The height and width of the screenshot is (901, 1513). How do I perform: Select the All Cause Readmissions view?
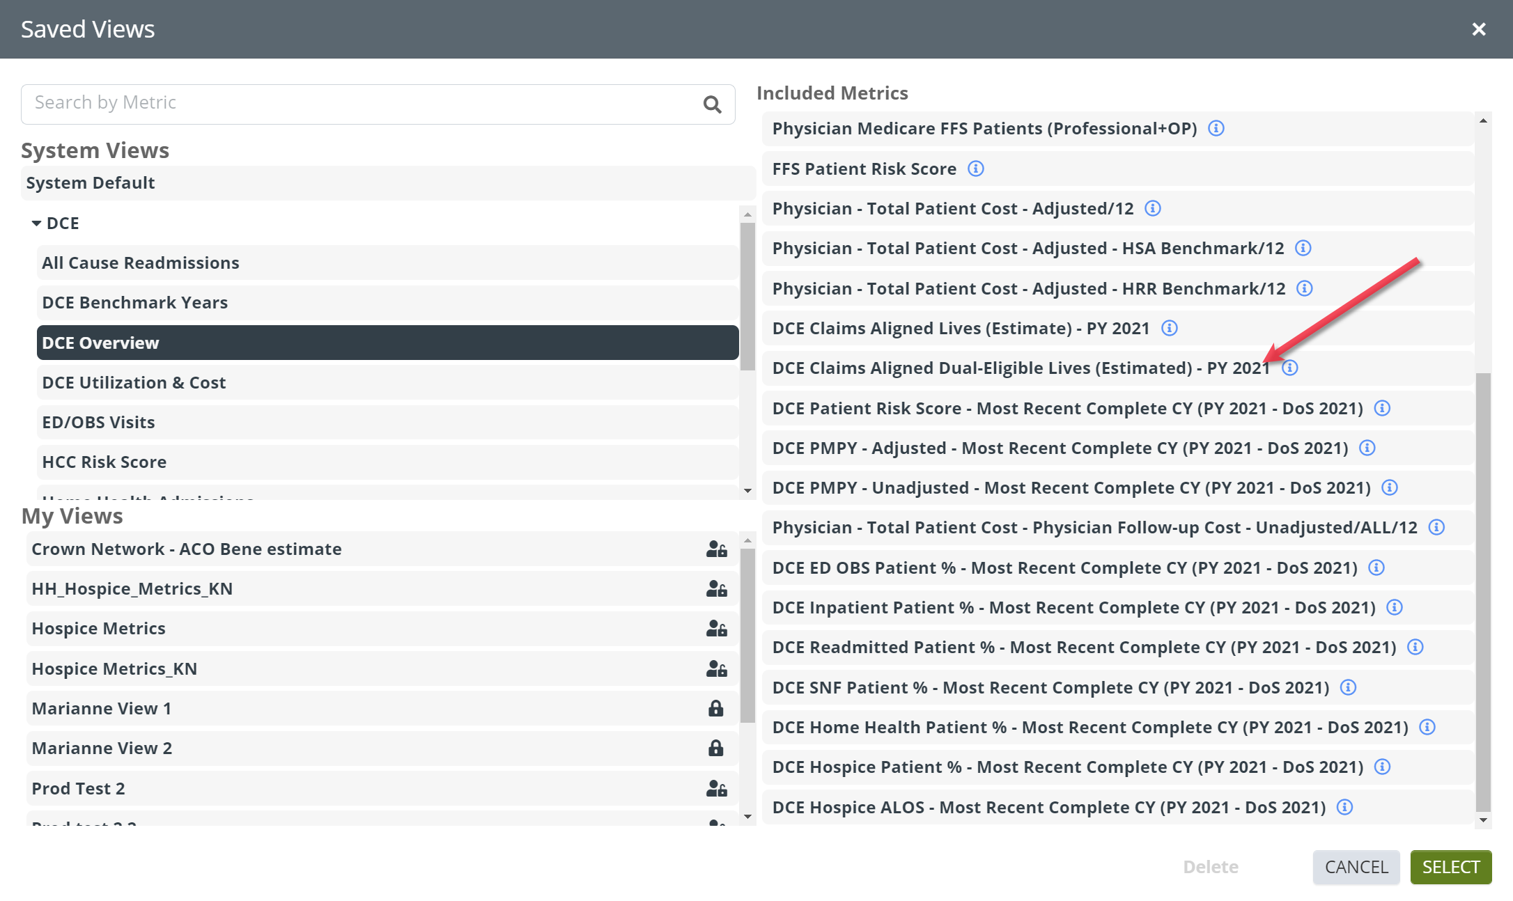click(x=387, y=263)
